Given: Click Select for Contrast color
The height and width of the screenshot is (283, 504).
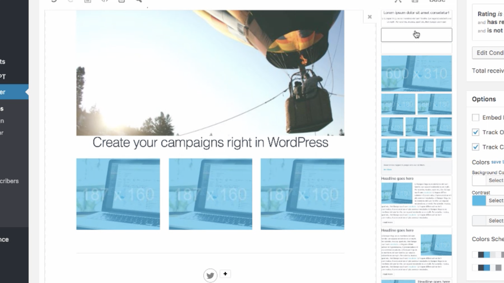Looking at the screenshot, I should [x=495, y=200].
